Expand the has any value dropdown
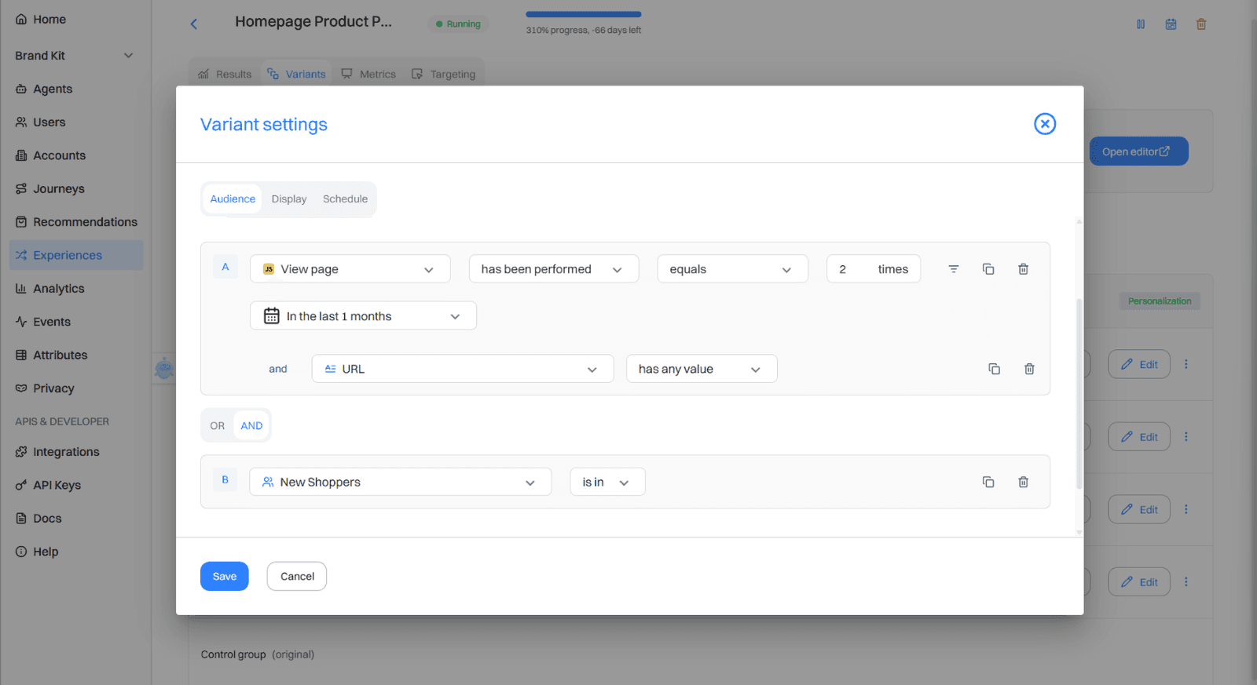Screen dimensions: 1257x685 (x=701, y=369)
